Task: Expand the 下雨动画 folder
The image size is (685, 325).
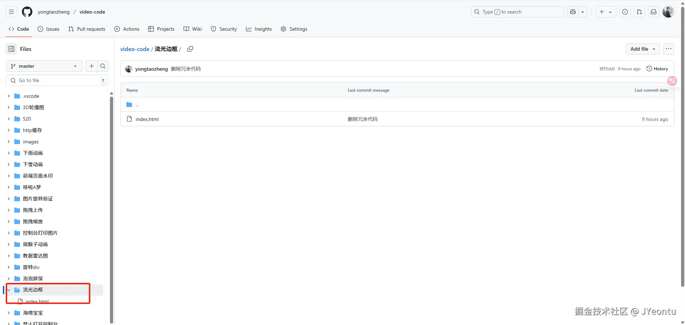Action: click(x=9, y=153)
